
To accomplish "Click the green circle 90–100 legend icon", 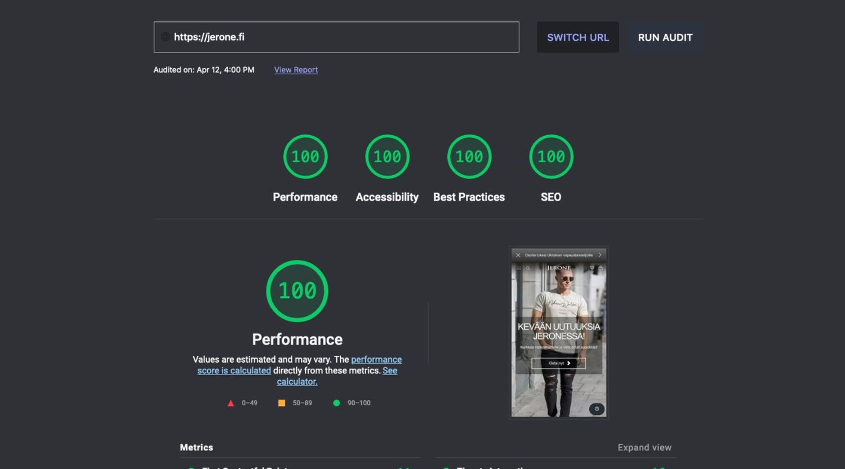I will (x=336, y=403).
